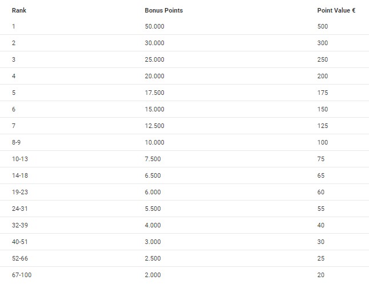
Task: Click the 17.500 bonus points value
Action: [154, 93]
